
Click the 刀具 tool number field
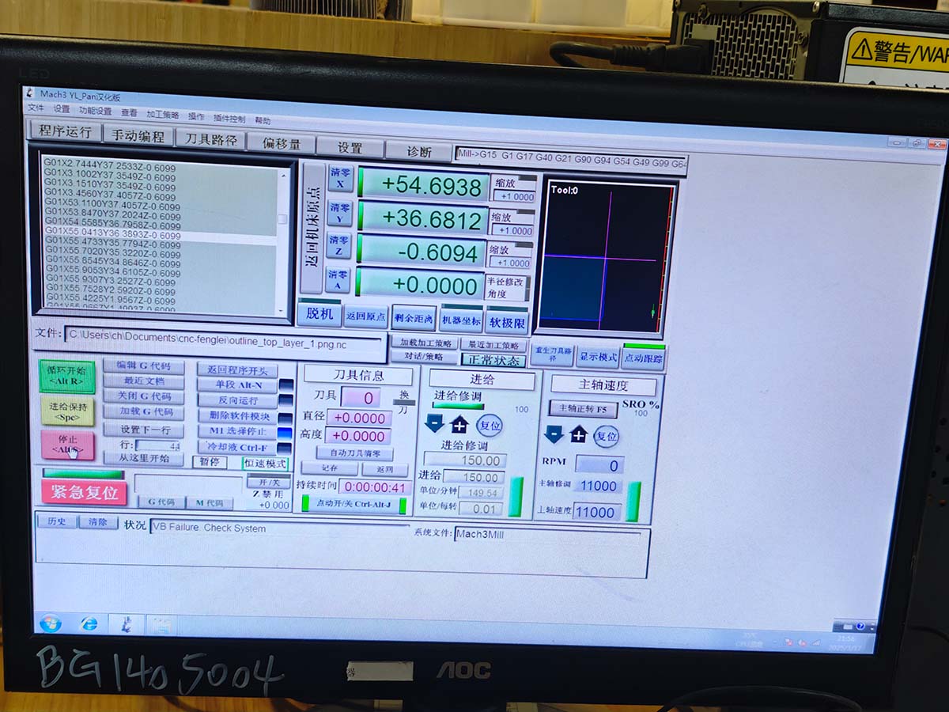(x=361, y=398)
